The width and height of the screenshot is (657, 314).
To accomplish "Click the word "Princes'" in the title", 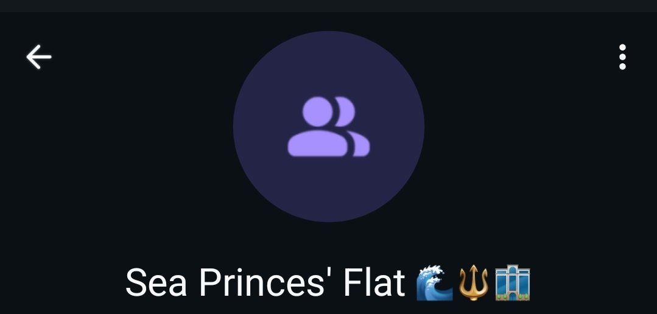I will click(x=267, y=282).
